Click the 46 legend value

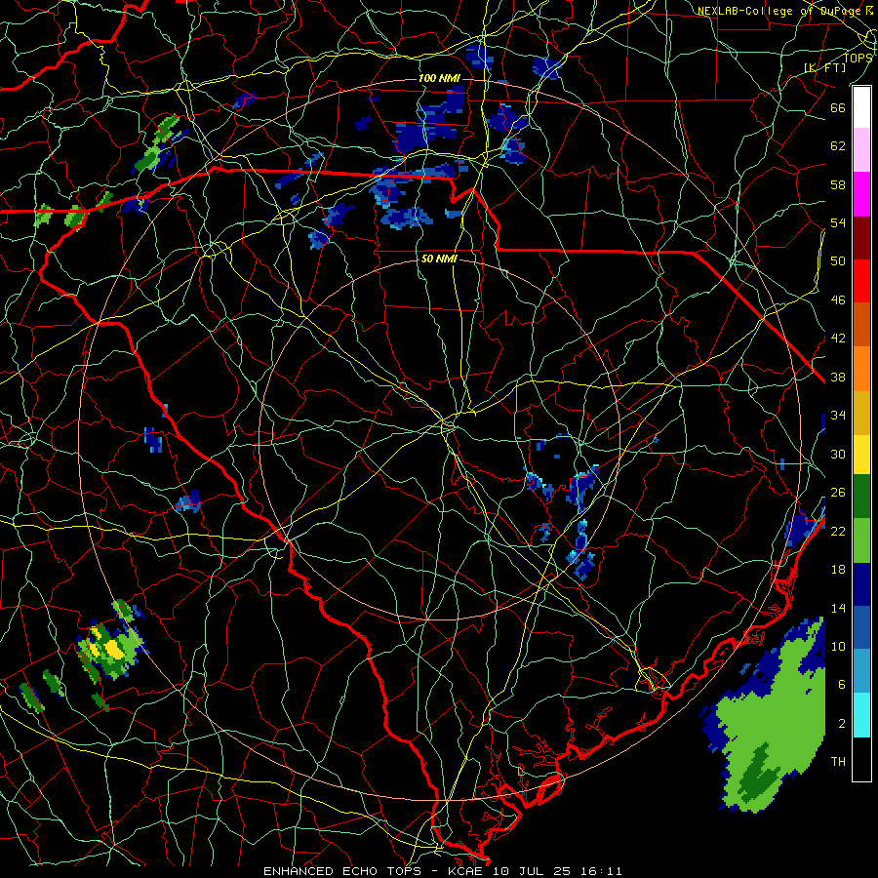tap(838, 300)
